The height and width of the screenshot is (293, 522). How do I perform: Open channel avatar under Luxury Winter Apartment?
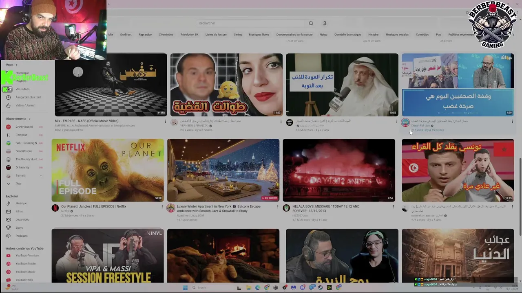[x=170, y=208]
